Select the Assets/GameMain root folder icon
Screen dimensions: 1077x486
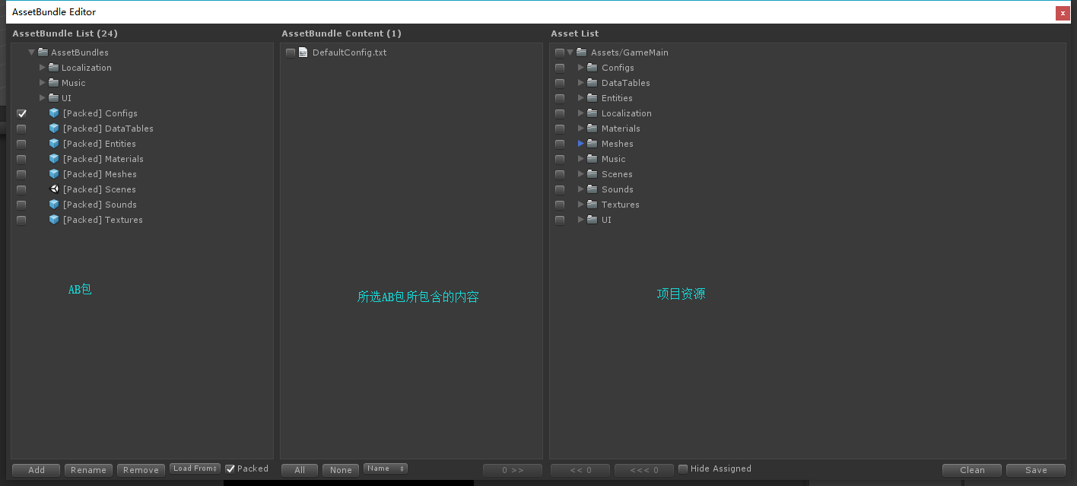(x=582, y=52)
